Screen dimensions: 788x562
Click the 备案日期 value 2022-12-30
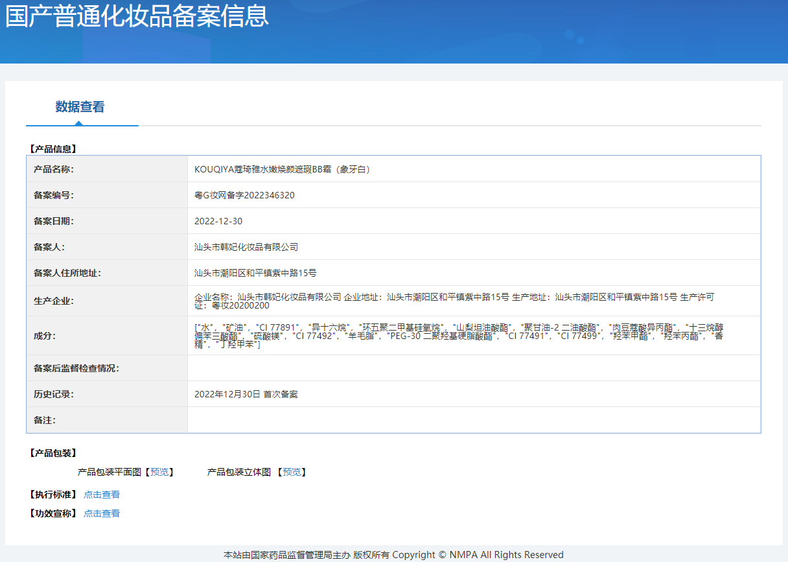click(218, 221)
